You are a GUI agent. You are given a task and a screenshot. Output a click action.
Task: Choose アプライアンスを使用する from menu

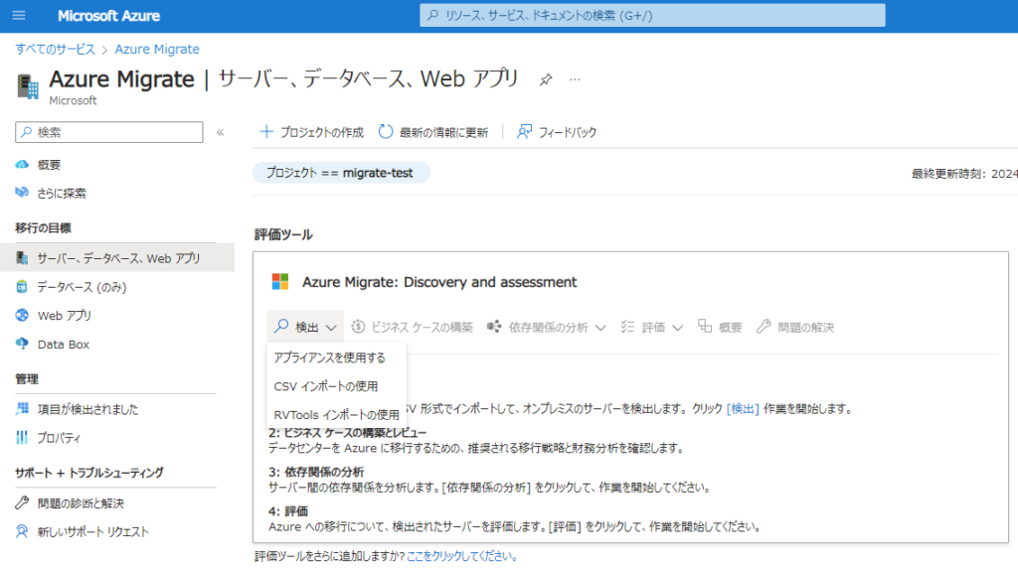(x=330, y=358)
